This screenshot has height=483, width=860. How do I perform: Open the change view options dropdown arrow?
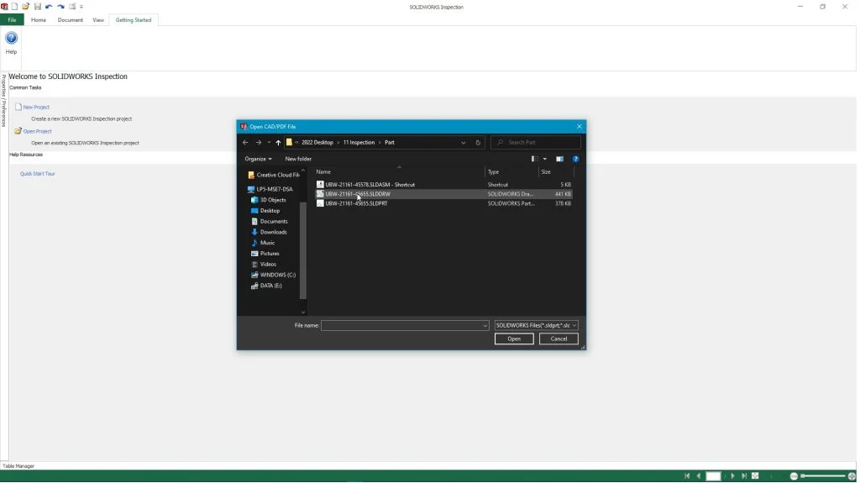[x=545, y=159]
